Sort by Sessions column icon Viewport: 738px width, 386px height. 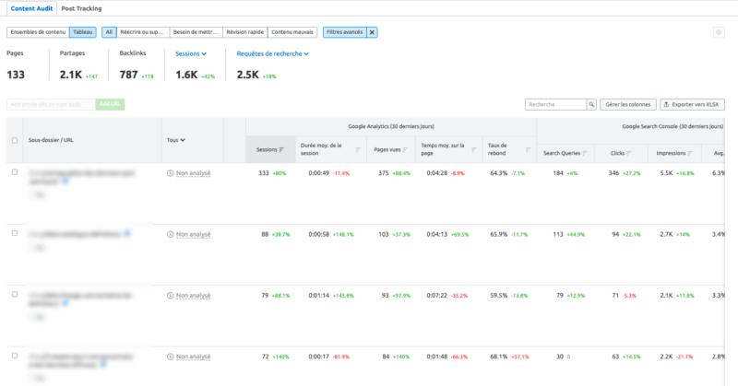[281, 150]
